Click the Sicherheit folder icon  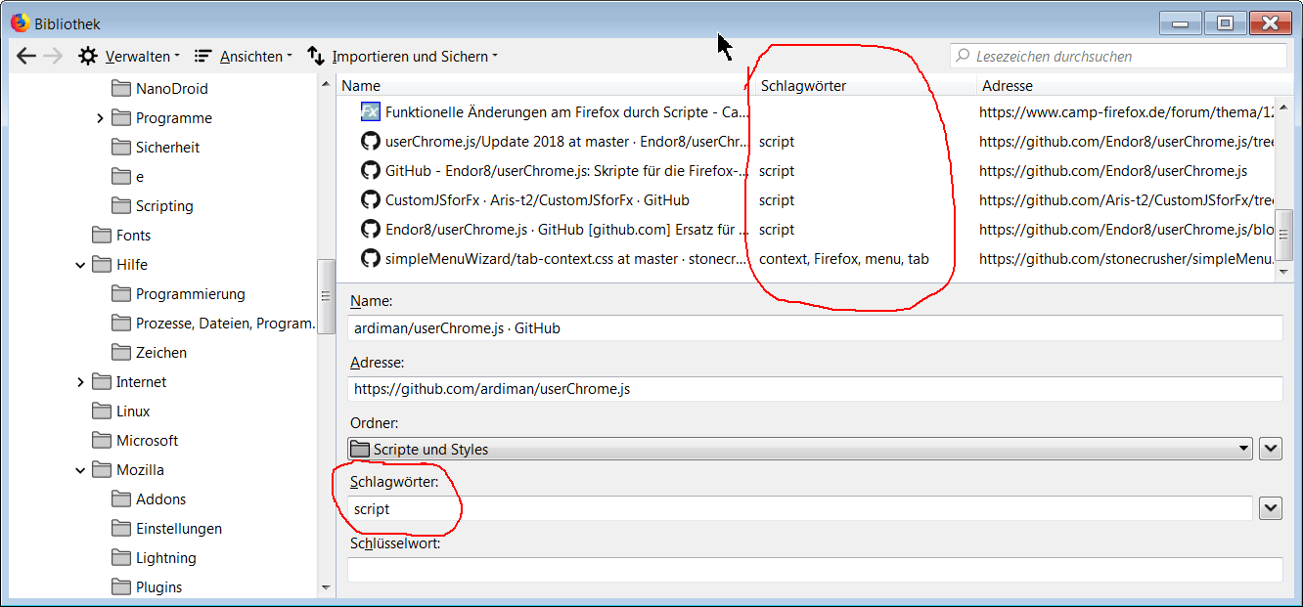click(119, 147)
